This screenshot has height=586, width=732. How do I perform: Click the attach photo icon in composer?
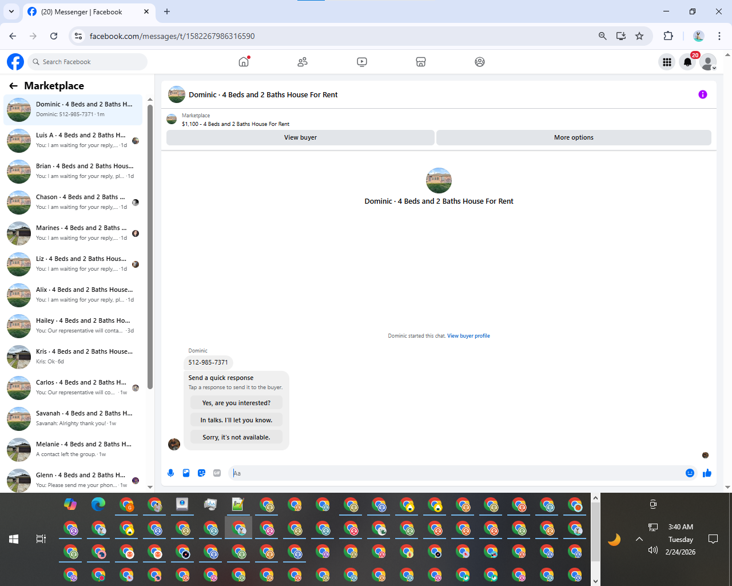pyautogui.click(x=186, y=473)
